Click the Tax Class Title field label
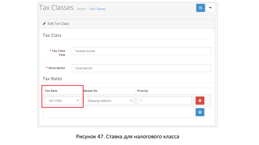 pos(59,53)
